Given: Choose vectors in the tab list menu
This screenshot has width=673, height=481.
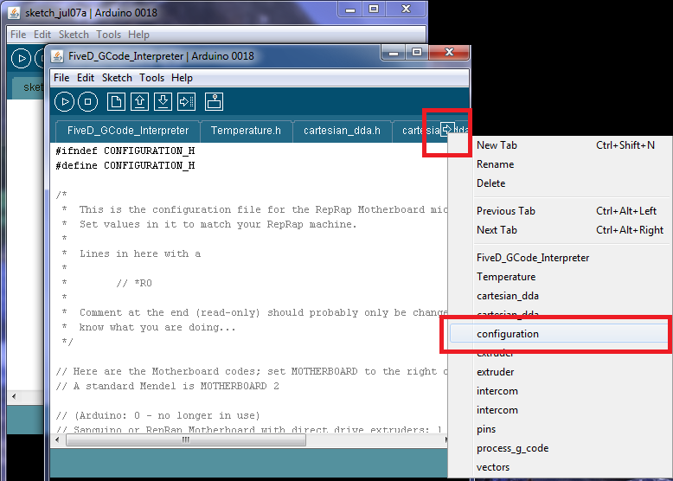Looking at the screenshot, I should tap(493, 467).
